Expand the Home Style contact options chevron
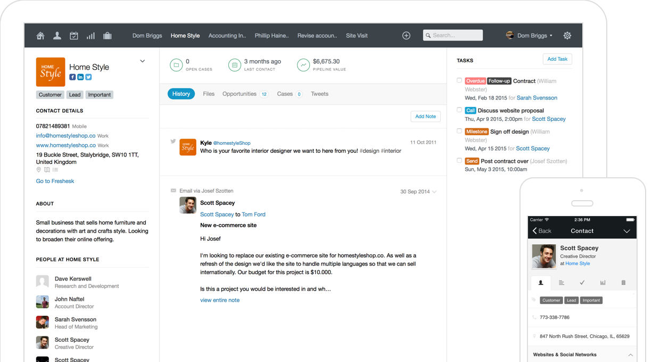 (x=142, y=61)
